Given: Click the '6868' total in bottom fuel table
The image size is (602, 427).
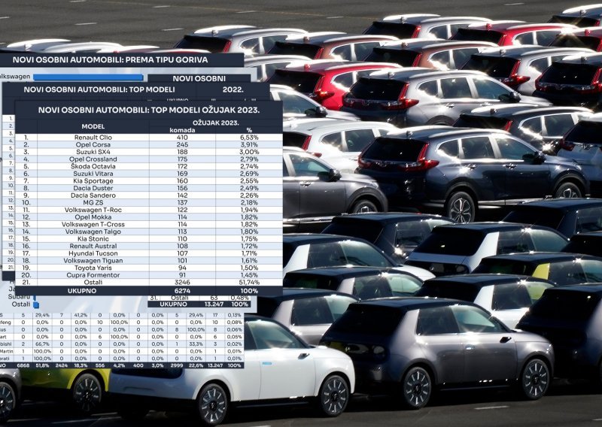Looking at the screenshot, I should click(23, 365).
